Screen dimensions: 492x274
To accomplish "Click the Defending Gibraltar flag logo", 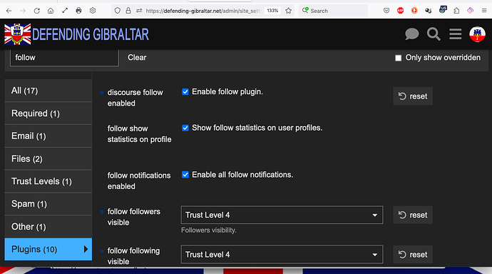I will (18, 34).
